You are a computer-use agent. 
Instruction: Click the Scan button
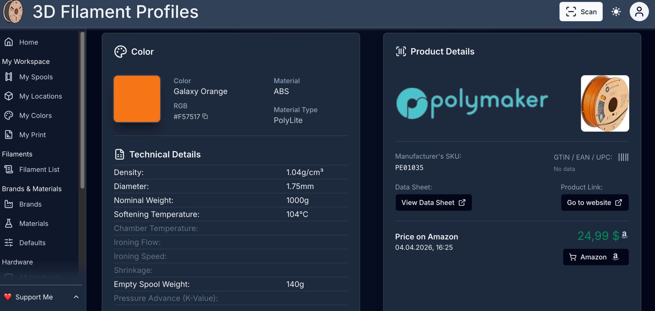pos(581,12)
